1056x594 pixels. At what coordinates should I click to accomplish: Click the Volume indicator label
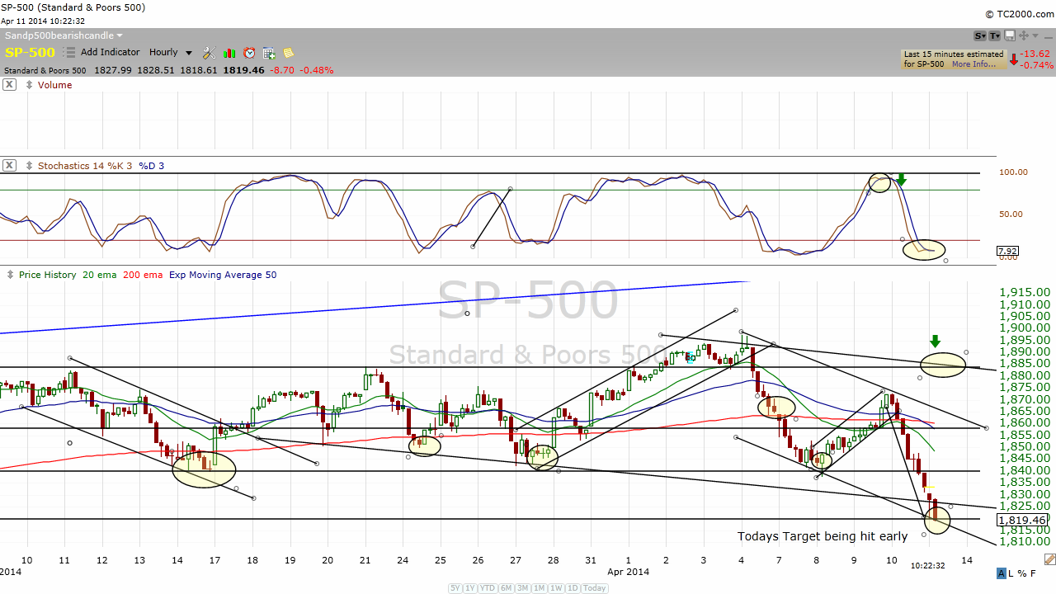point(54,85)
